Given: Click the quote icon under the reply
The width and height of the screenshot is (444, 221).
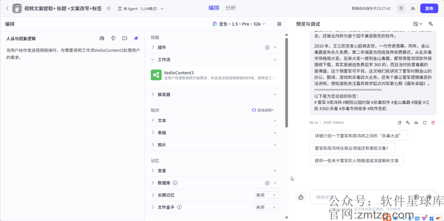Looking at the screenshot, I should (x=416, y=123).
